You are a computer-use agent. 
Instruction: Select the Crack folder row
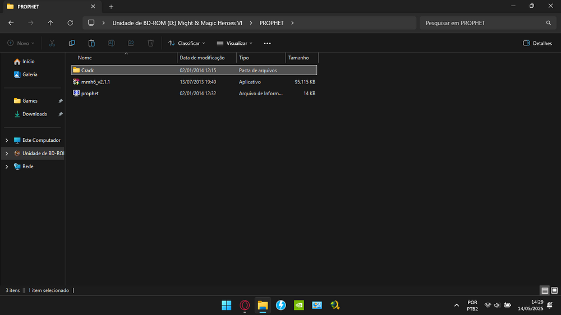194,70
